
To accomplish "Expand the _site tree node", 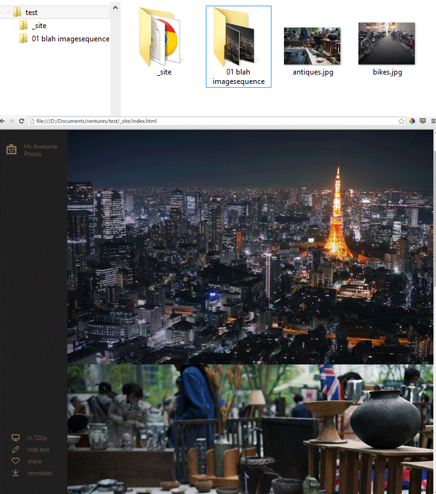I will (x=14, y=26).
